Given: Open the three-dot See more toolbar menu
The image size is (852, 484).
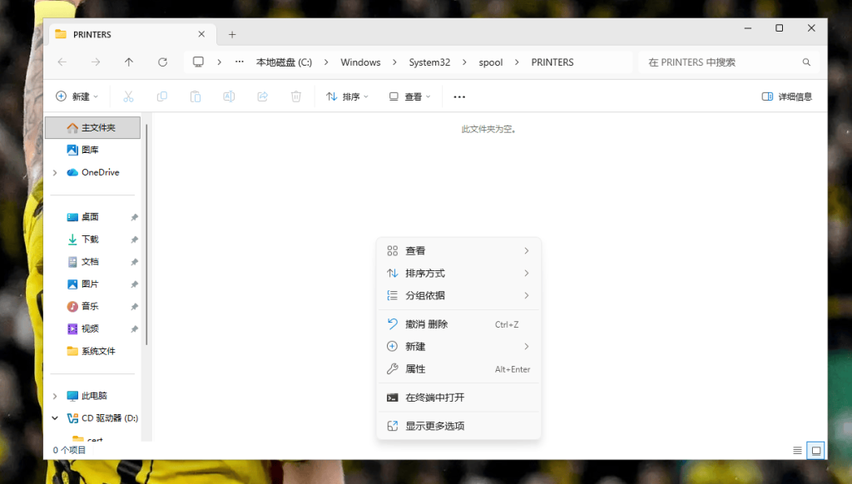Looking at the screenshot, I should 459,96.
